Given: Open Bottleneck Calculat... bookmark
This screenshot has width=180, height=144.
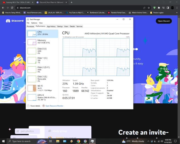Looking at the screenshot, I should tap(96, 13).
